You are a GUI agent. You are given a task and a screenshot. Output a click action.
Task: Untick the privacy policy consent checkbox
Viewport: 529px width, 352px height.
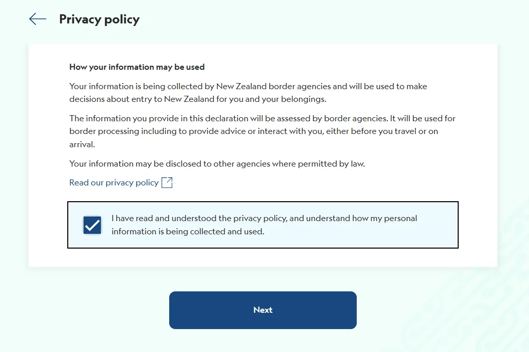92,225
